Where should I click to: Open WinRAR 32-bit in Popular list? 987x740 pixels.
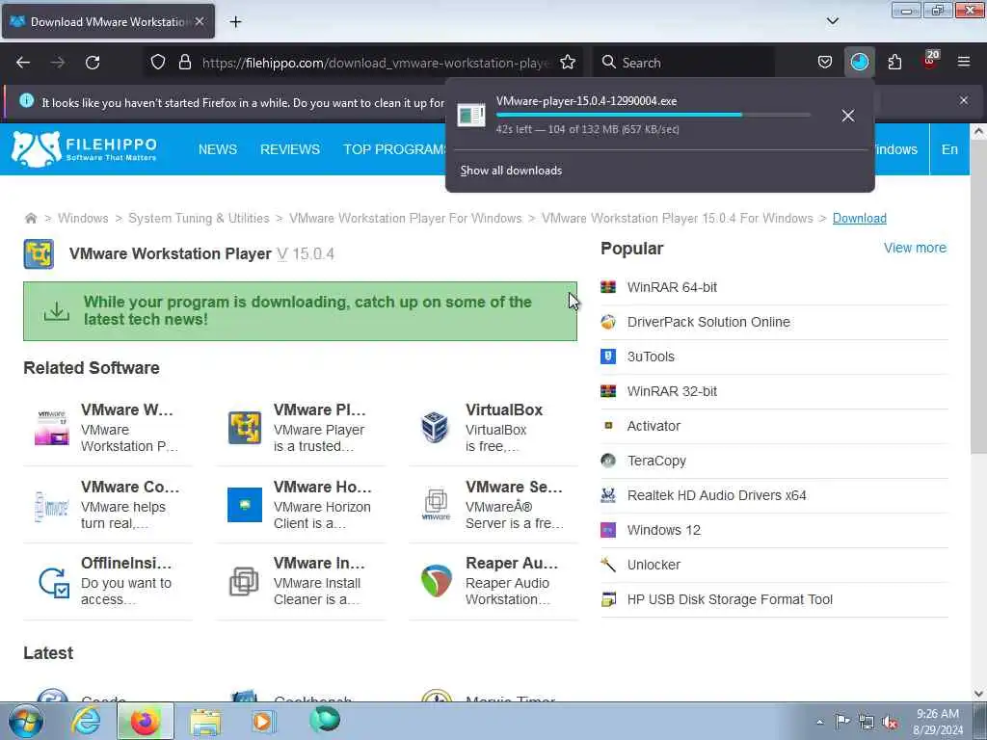[x=672, y=391]
